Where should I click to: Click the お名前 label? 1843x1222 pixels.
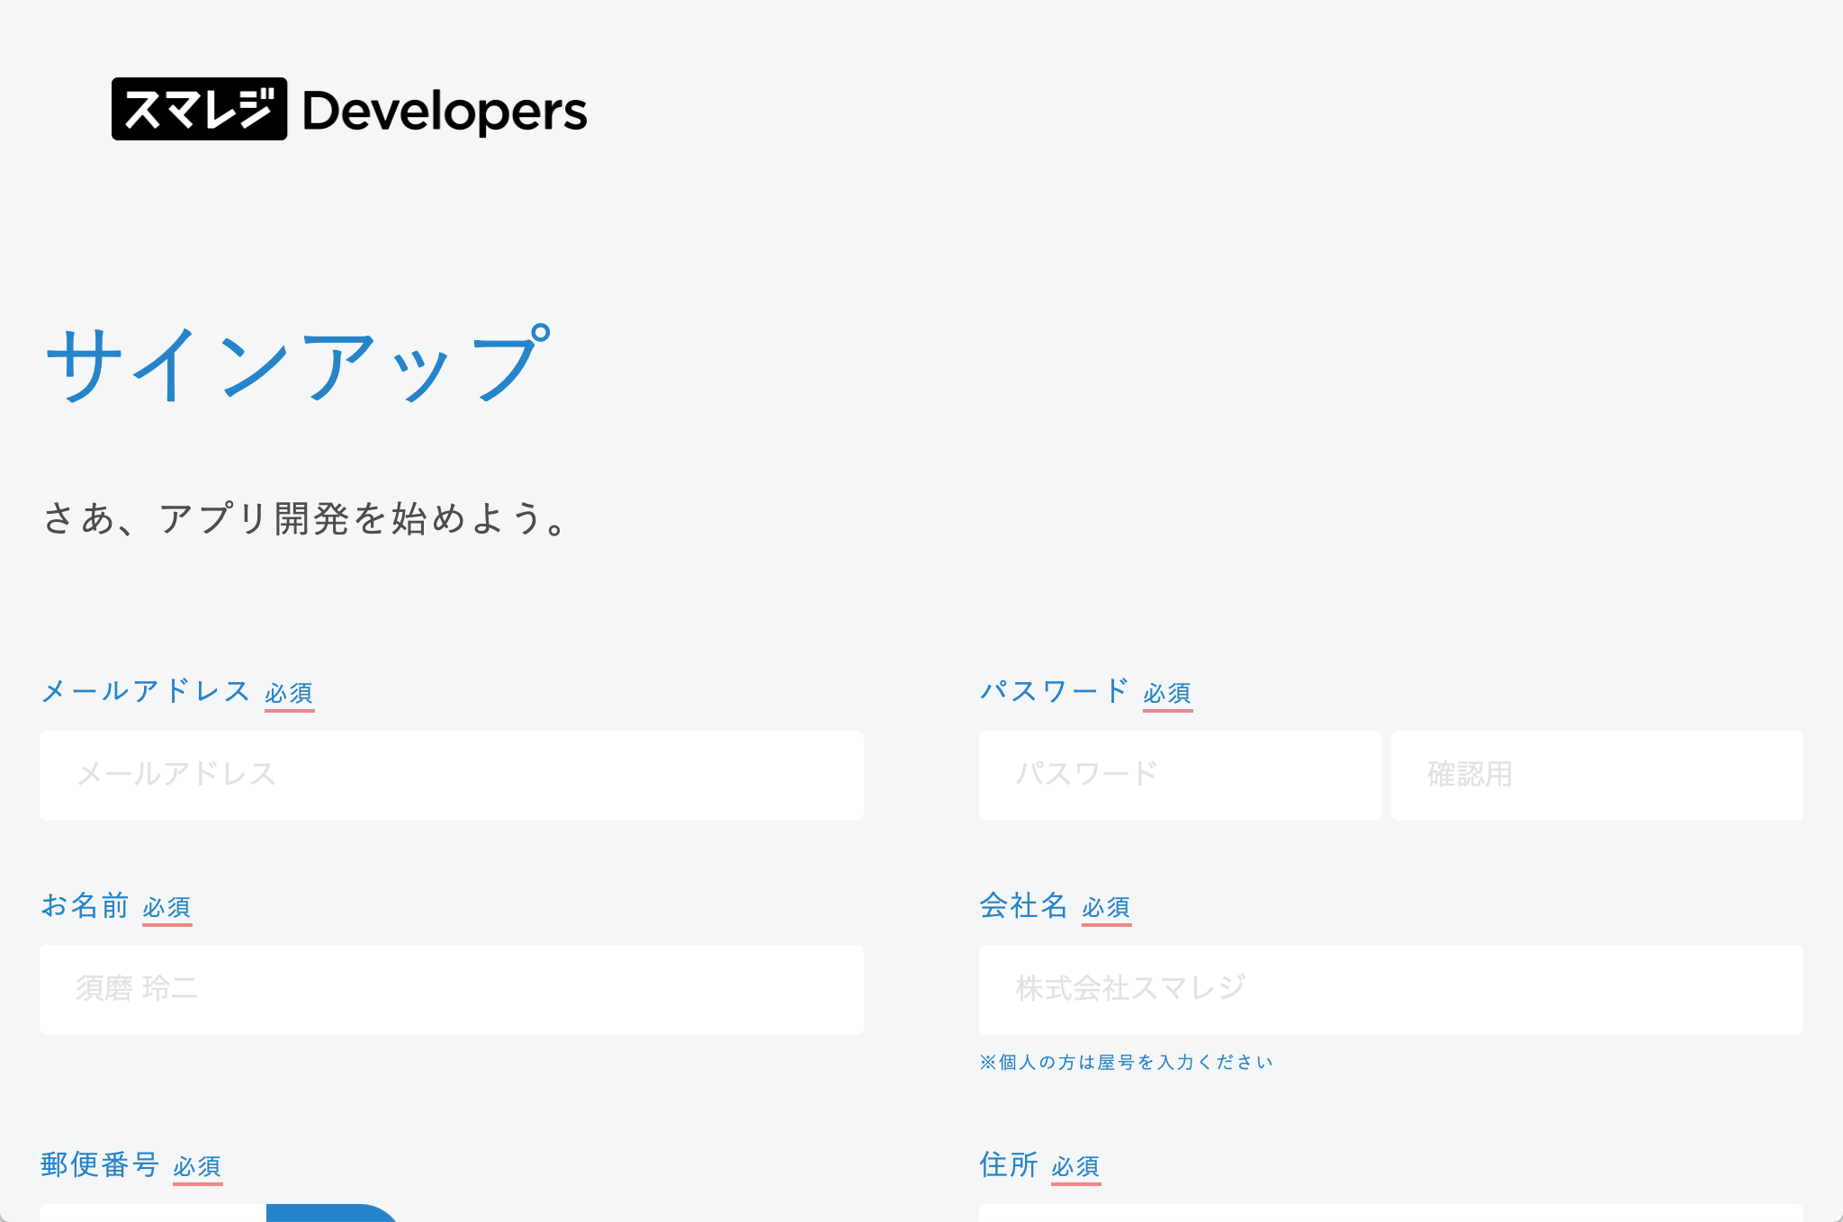(85, 905)
